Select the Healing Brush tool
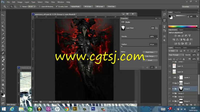200x112 pixels. (x=3, y=38)
